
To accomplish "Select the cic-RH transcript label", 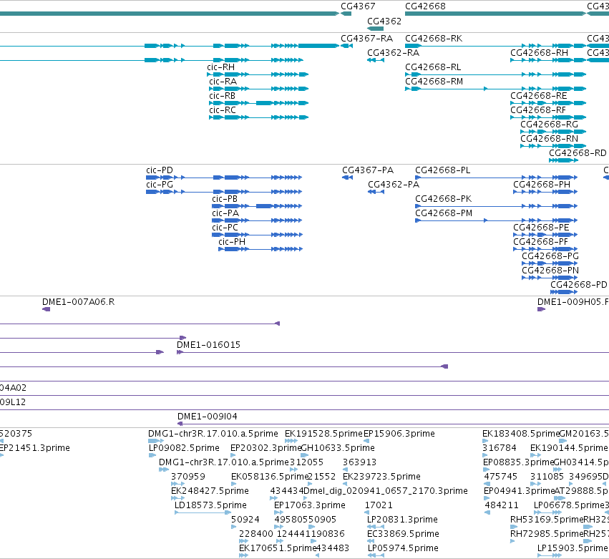I will [x=220, y=67].
